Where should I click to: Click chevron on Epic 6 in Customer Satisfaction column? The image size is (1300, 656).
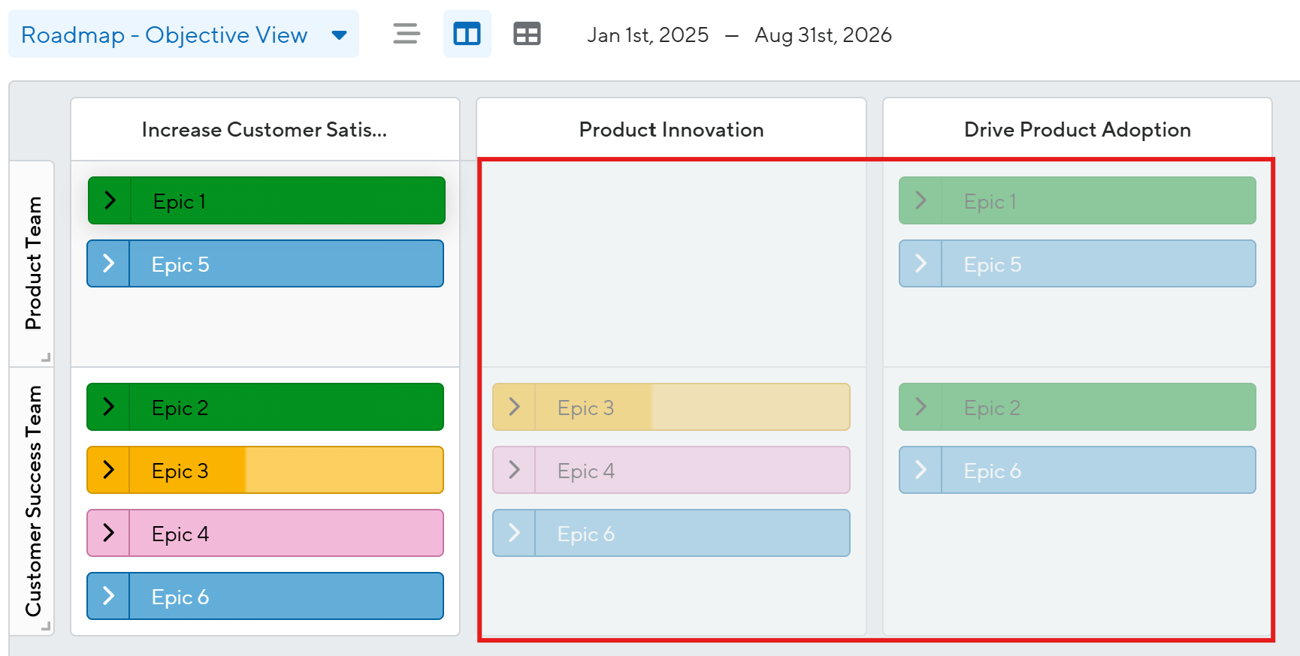(x=109, y=596)
